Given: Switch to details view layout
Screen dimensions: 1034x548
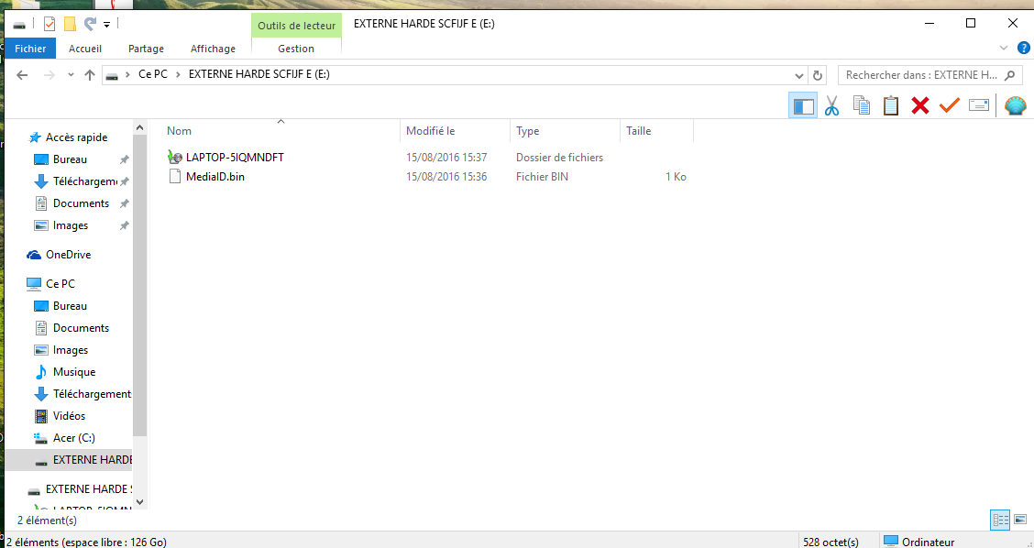Looking at the screenshot, I should click(x=1000, y=520).
